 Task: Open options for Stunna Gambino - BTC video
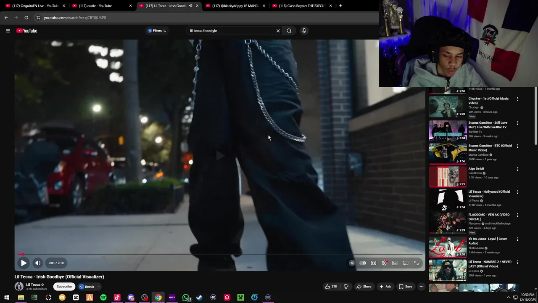point(517,146)
